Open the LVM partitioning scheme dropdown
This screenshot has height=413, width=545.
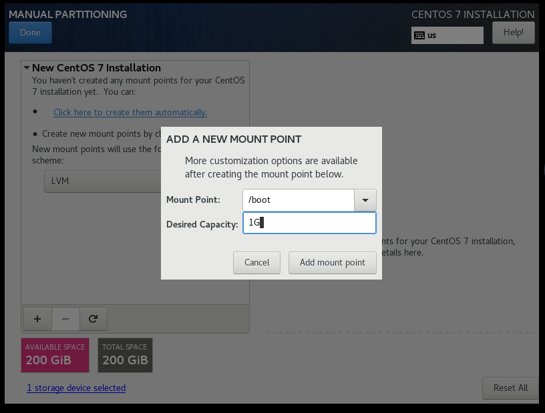tap(103, 181)
